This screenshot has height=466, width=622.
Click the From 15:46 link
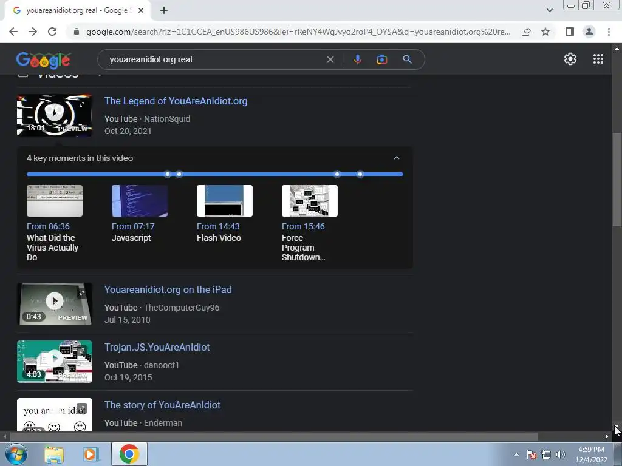(x=303, y=226)
